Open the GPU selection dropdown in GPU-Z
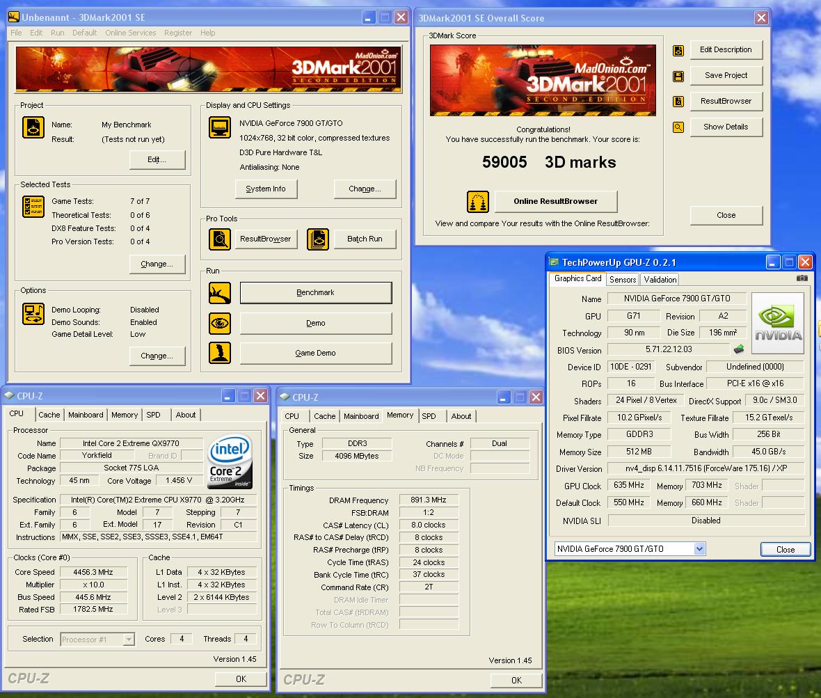 (x=699, y=549)
